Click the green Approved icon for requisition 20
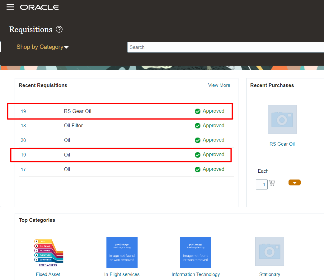The width and height of the screenshot is (324, 280). (198, 140)
